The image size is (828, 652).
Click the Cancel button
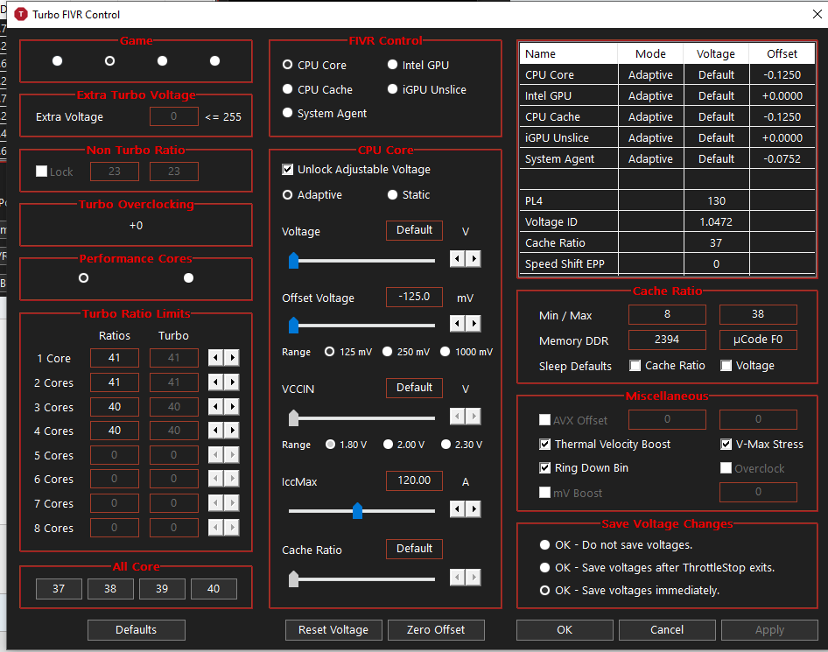667,630
